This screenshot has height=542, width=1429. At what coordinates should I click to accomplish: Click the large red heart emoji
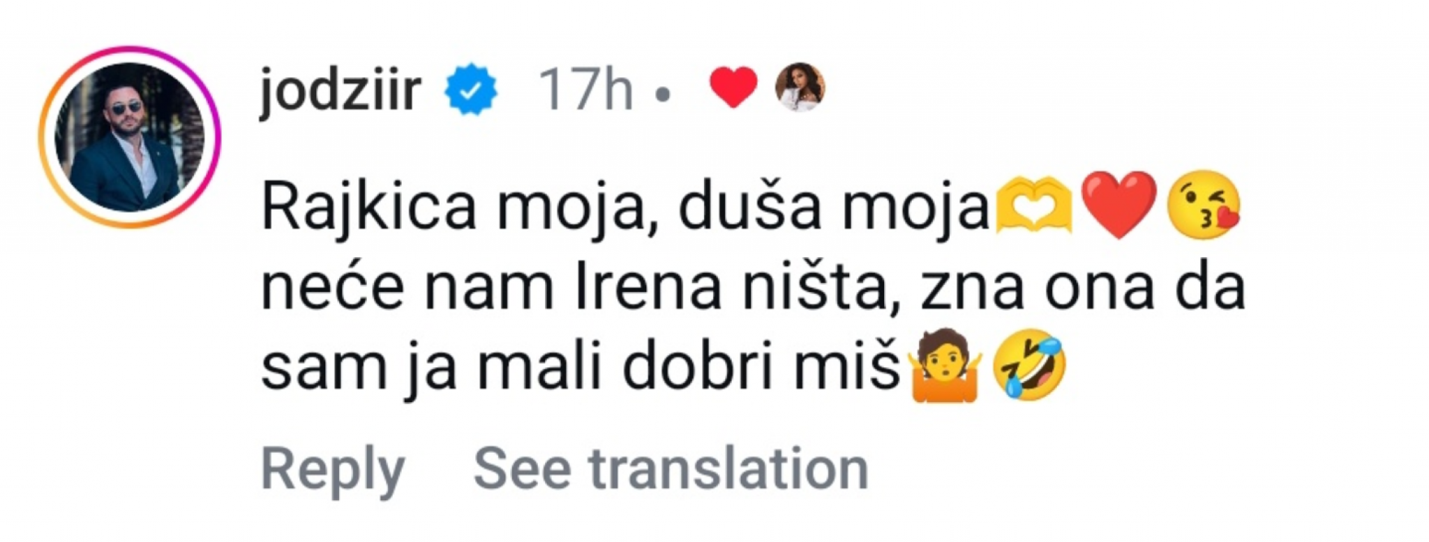1118,205
